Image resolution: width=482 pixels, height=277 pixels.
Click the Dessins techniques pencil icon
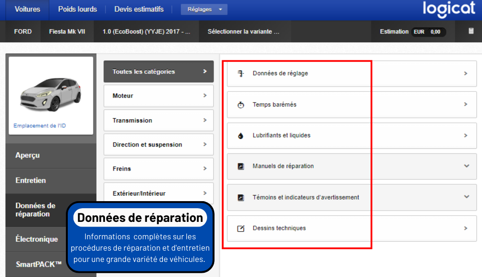point(241,228)
